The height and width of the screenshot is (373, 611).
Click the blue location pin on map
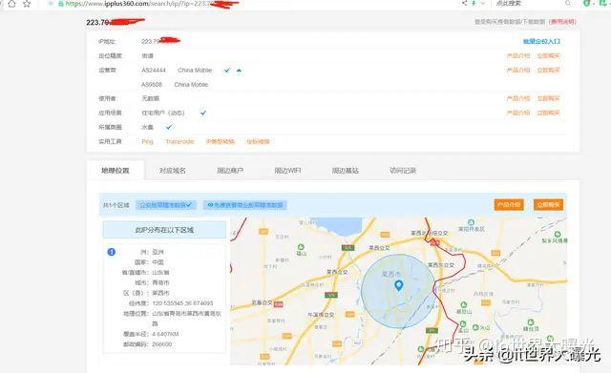coord(399,285)
